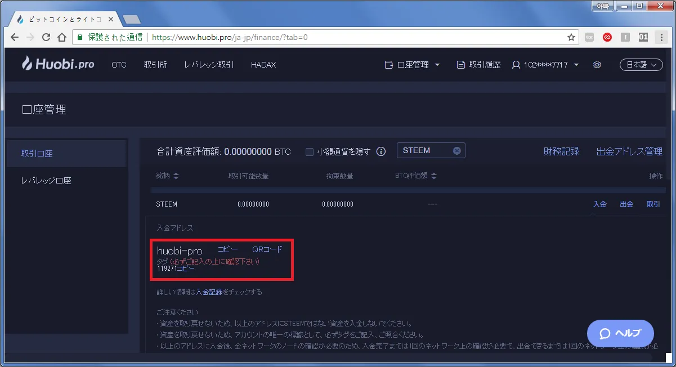The width and height of the screenshot is (676, 367).
Task: Click the green lock secure-connection icon
Action: [x=79, y=37]
